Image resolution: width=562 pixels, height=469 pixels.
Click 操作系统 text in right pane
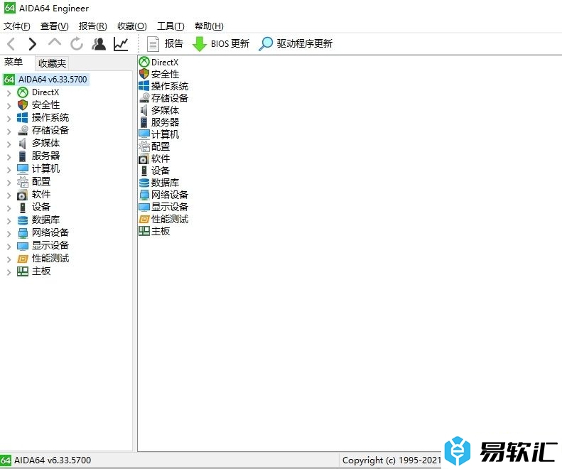[170, 86]
